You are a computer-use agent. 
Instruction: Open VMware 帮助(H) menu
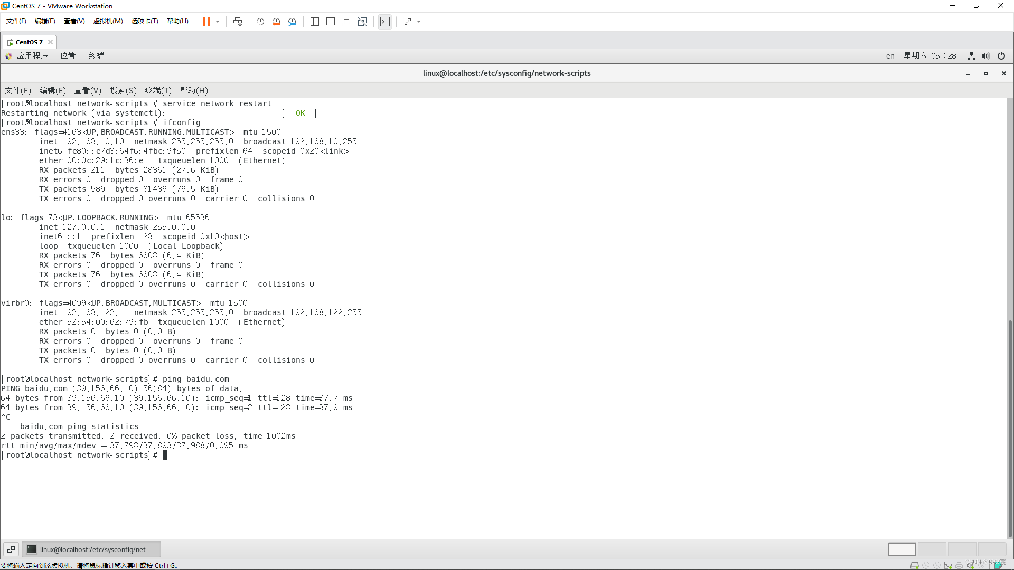tap(178, 21)
